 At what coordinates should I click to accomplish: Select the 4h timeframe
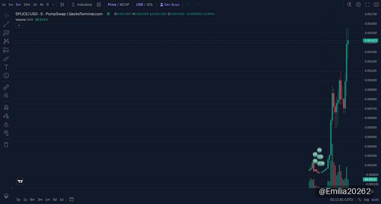(x=42, y=4)
